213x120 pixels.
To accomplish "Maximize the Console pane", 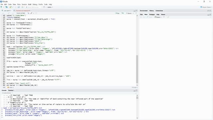I will pos(136,90).
